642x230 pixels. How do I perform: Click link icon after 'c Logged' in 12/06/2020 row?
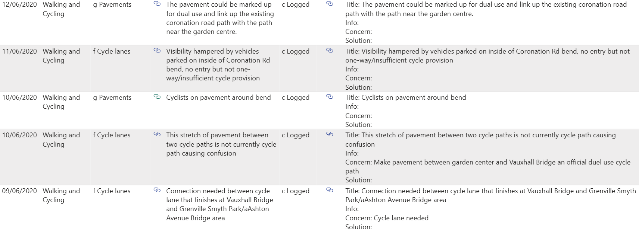click(x=330, y=4)
